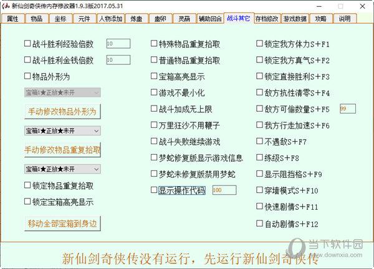Enable 游戏不最小化 checkbox

coord(154,92)
